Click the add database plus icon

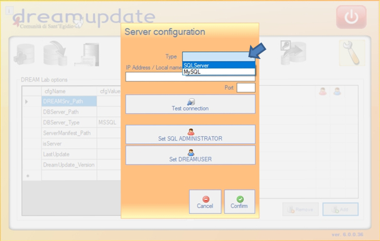pos(24,54)
